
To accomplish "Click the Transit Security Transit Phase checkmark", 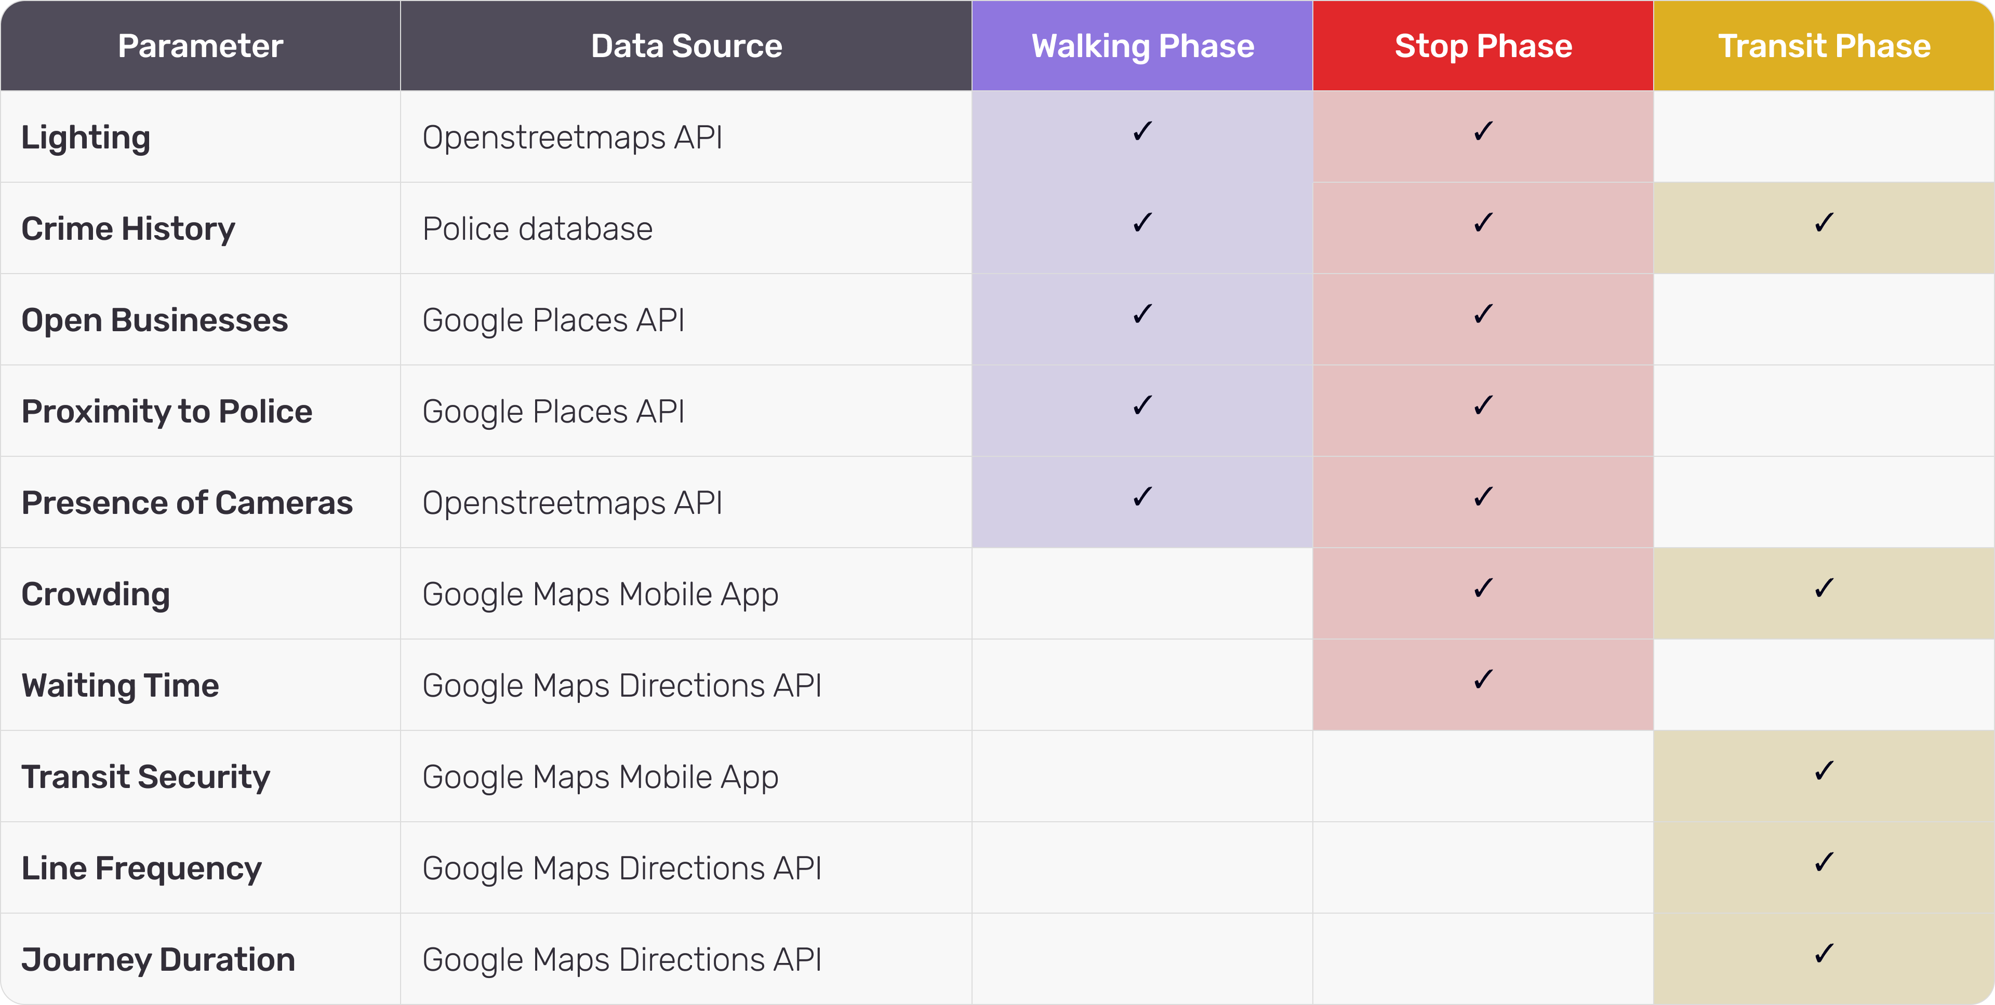I will 1824,770.
